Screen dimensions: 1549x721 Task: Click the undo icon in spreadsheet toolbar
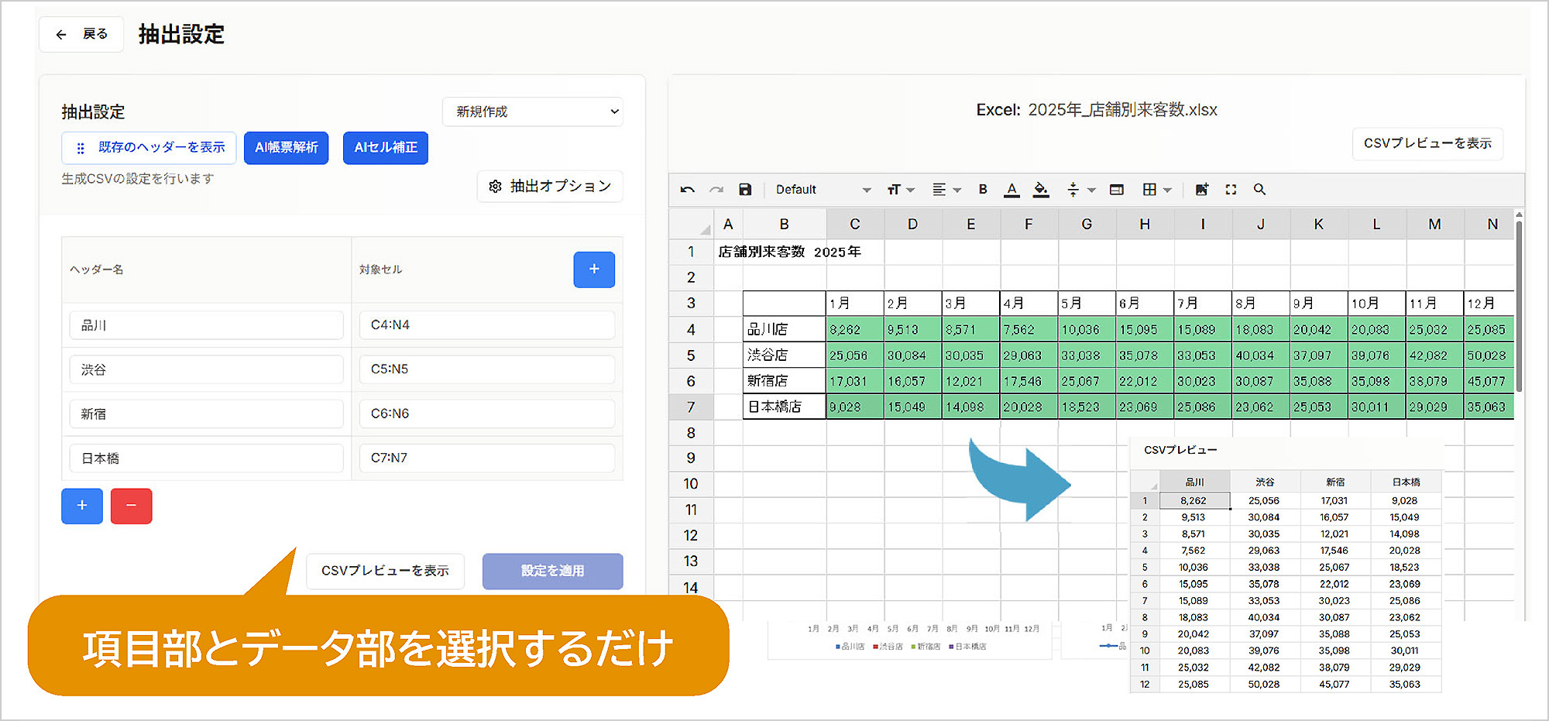click(687, 190)
